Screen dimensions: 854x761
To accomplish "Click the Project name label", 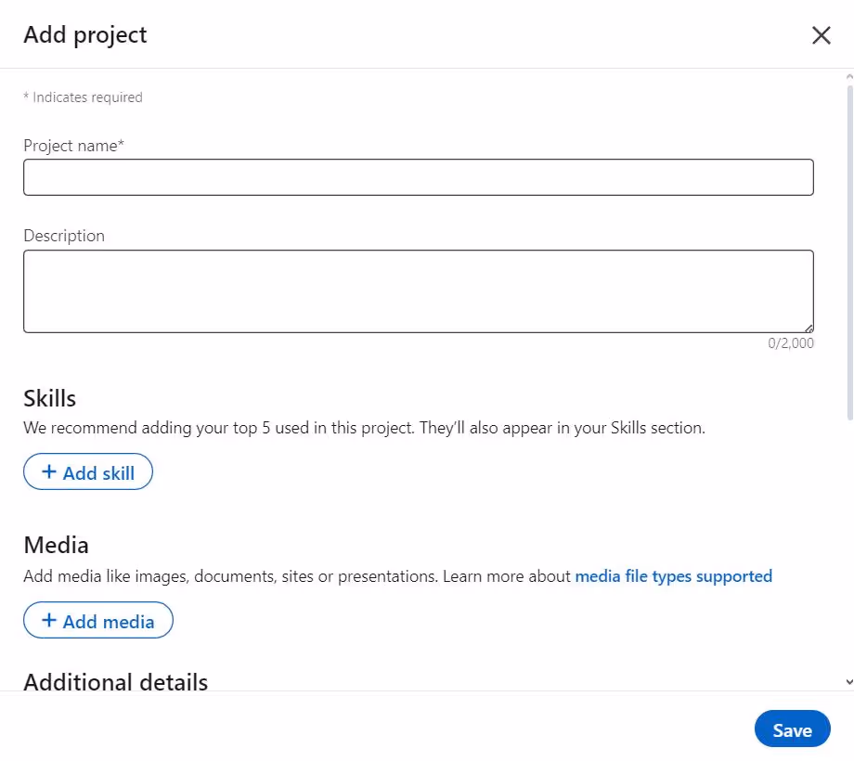I will tap(73, 145).
